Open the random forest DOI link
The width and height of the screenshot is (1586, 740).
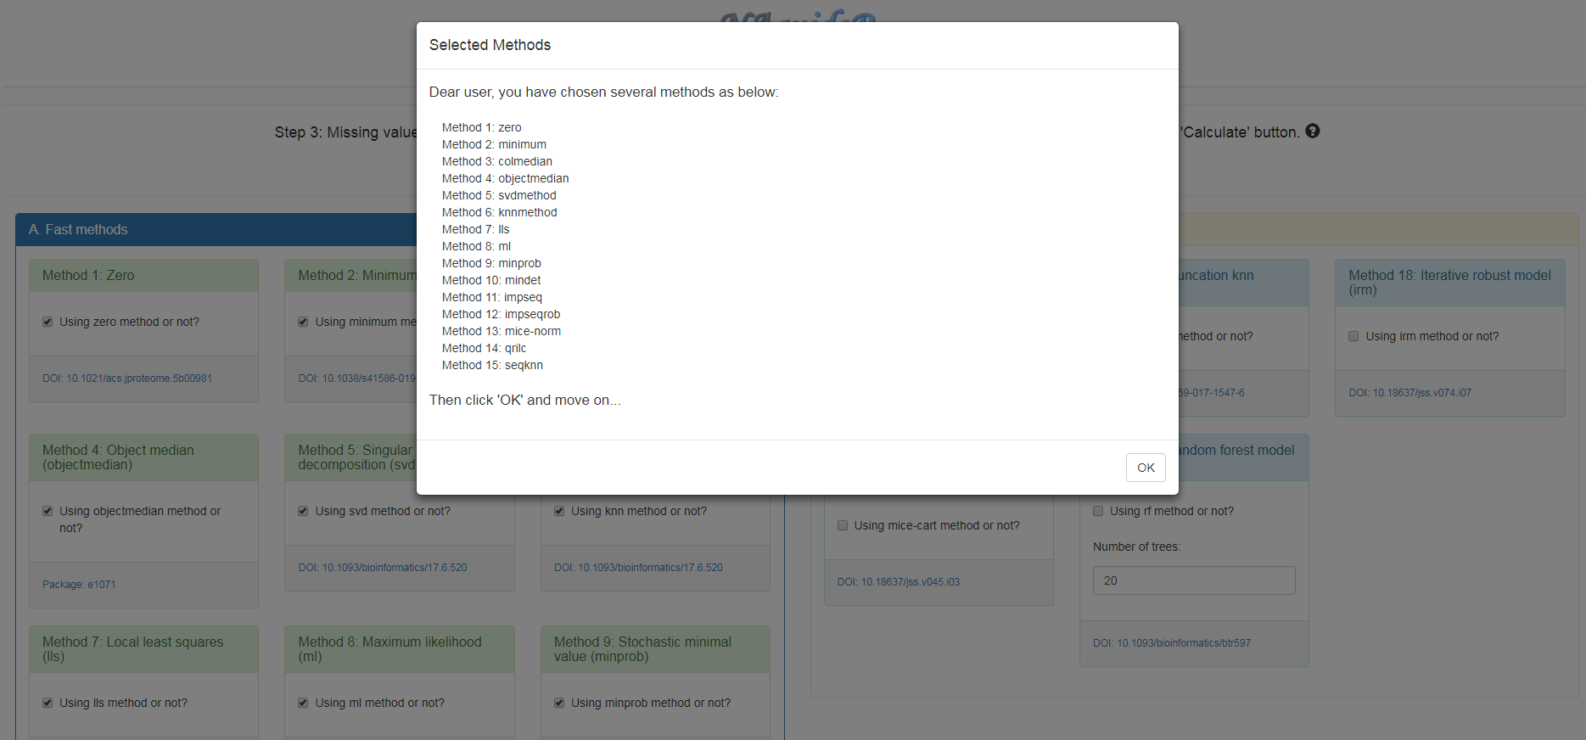point(1171,643)
